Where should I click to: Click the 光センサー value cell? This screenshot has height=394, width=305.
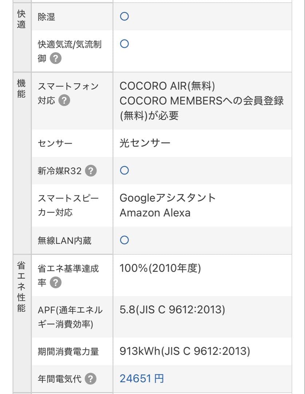[x=145, y=143]
